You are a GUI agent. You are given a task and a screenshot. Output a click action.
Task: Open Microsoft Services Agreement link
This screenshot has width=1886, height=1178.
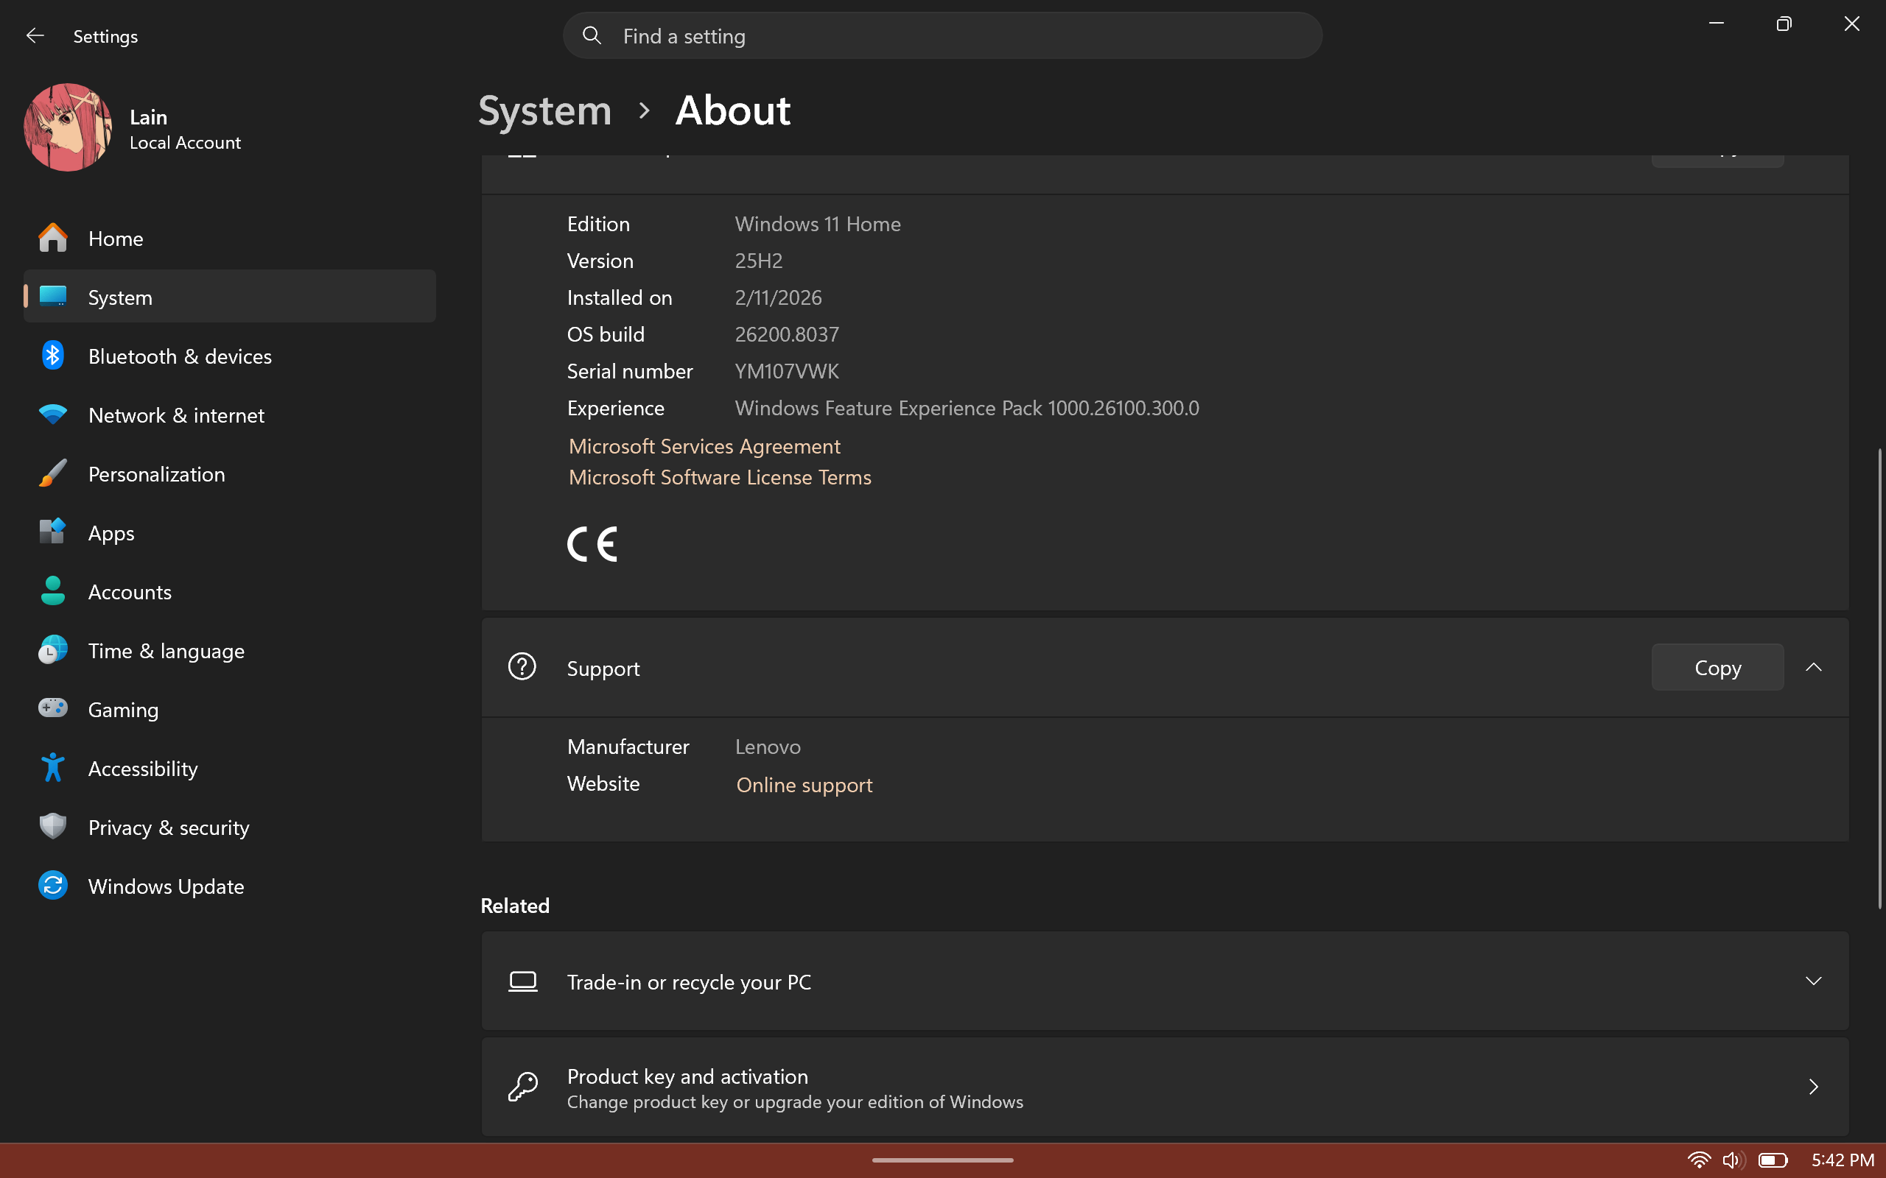(704, 446)
